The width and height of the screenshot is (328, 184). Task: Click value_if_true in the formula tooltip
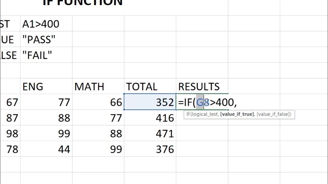pos(237,114)
